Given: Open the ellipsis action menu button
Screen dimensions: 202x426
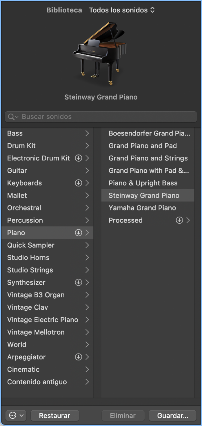Looking at the screenshot, I should (16, 416).
